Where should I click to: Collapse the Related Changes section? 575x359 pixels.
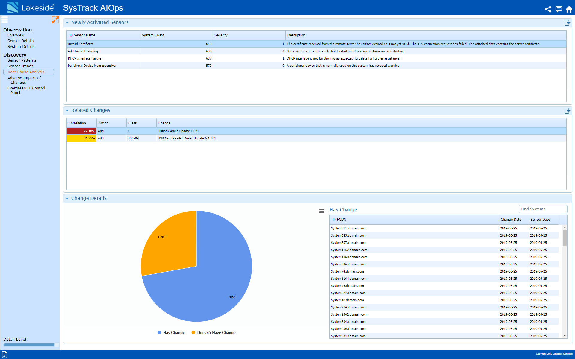(67, 110)
